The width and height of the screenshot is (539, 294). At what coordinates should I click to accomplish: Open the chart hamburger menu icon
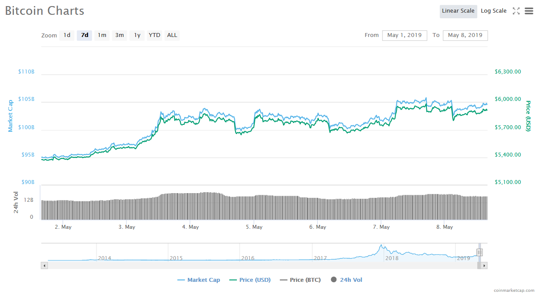point(529,11)
